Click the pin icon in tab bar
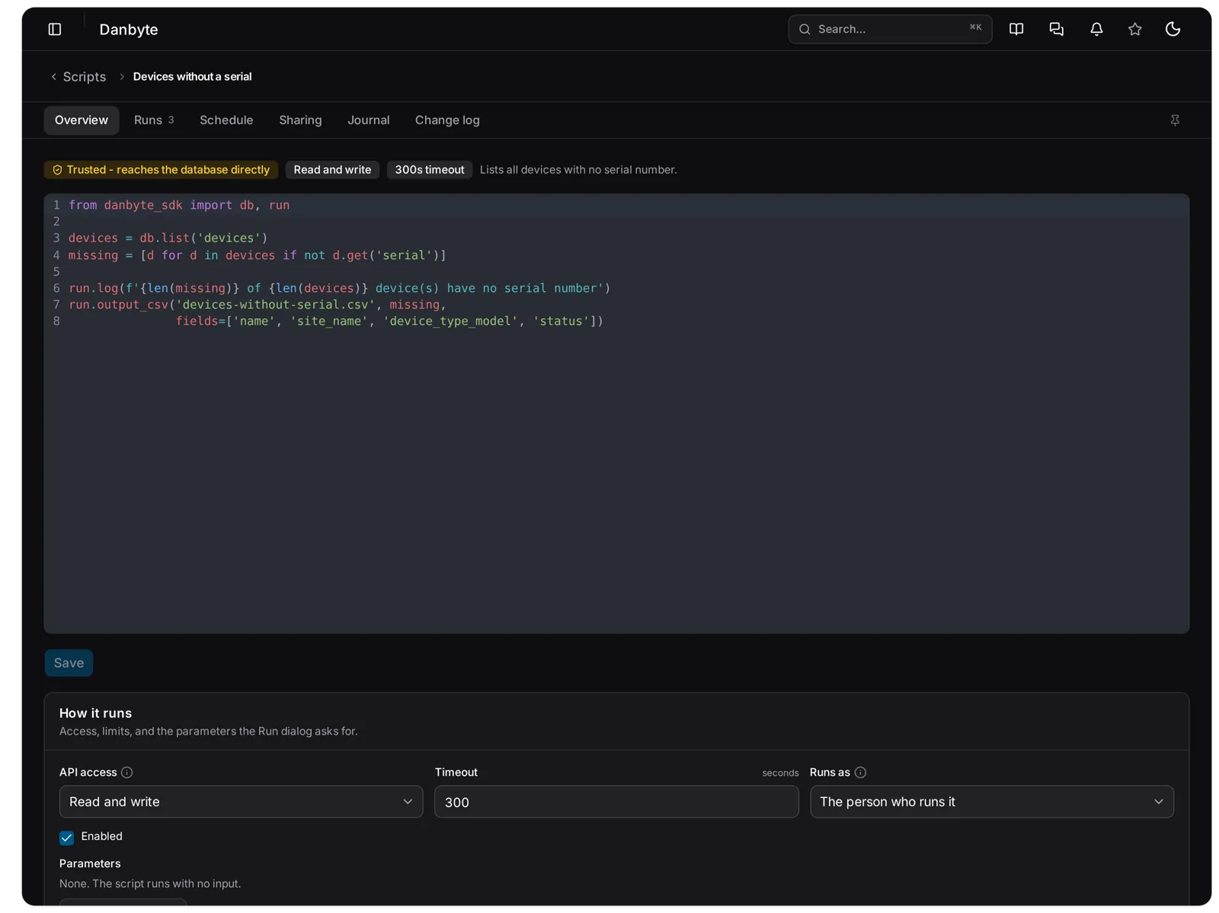This screenshot has height=913, width=1219. pos(1175,120)
